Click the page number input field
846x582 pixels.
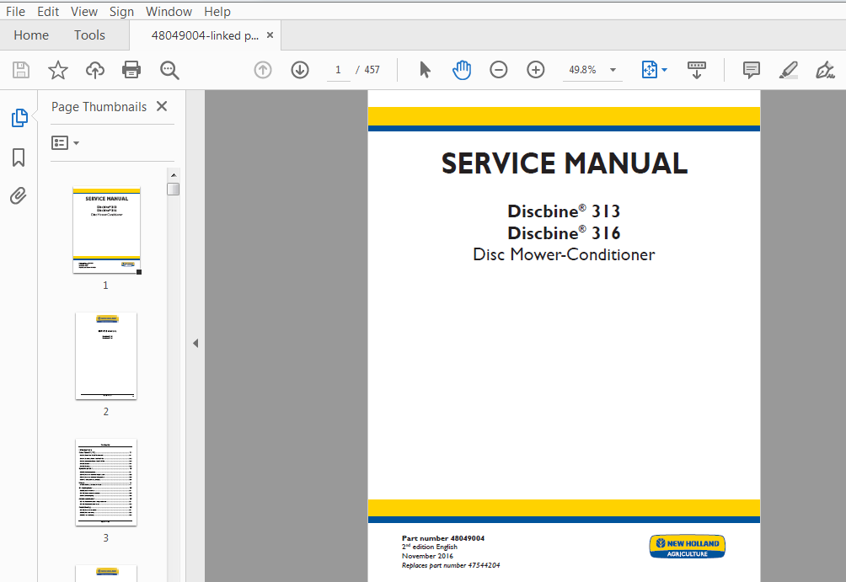338,70
